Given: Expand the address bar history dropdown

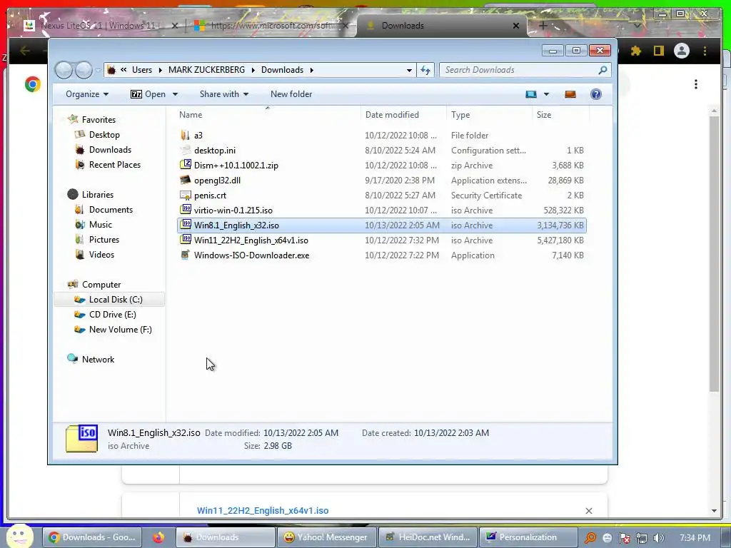Looking at the screenshot, I should click(x=409, y=71).
